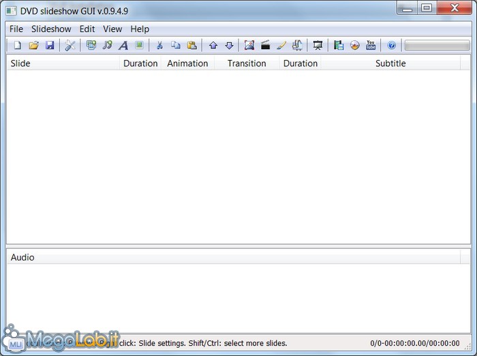Maximize the DVD slideshow GUI window
The image size is (477, 356).
(427, 8)
